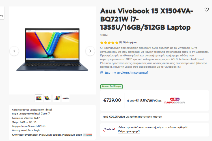Add laptop to wishlist via heart icon

[206, 10]
